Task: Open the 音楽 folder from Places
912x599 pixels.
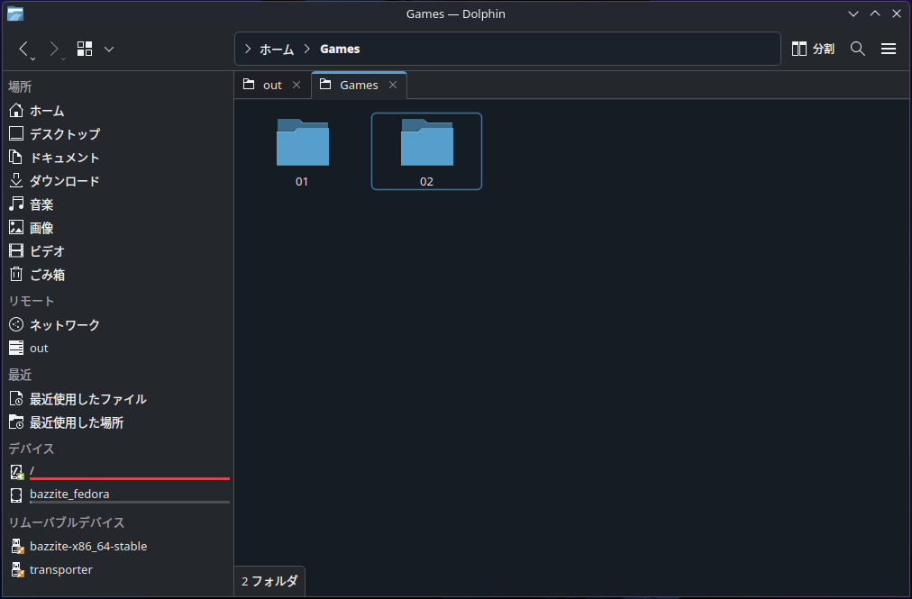Action: coord(41,204)
